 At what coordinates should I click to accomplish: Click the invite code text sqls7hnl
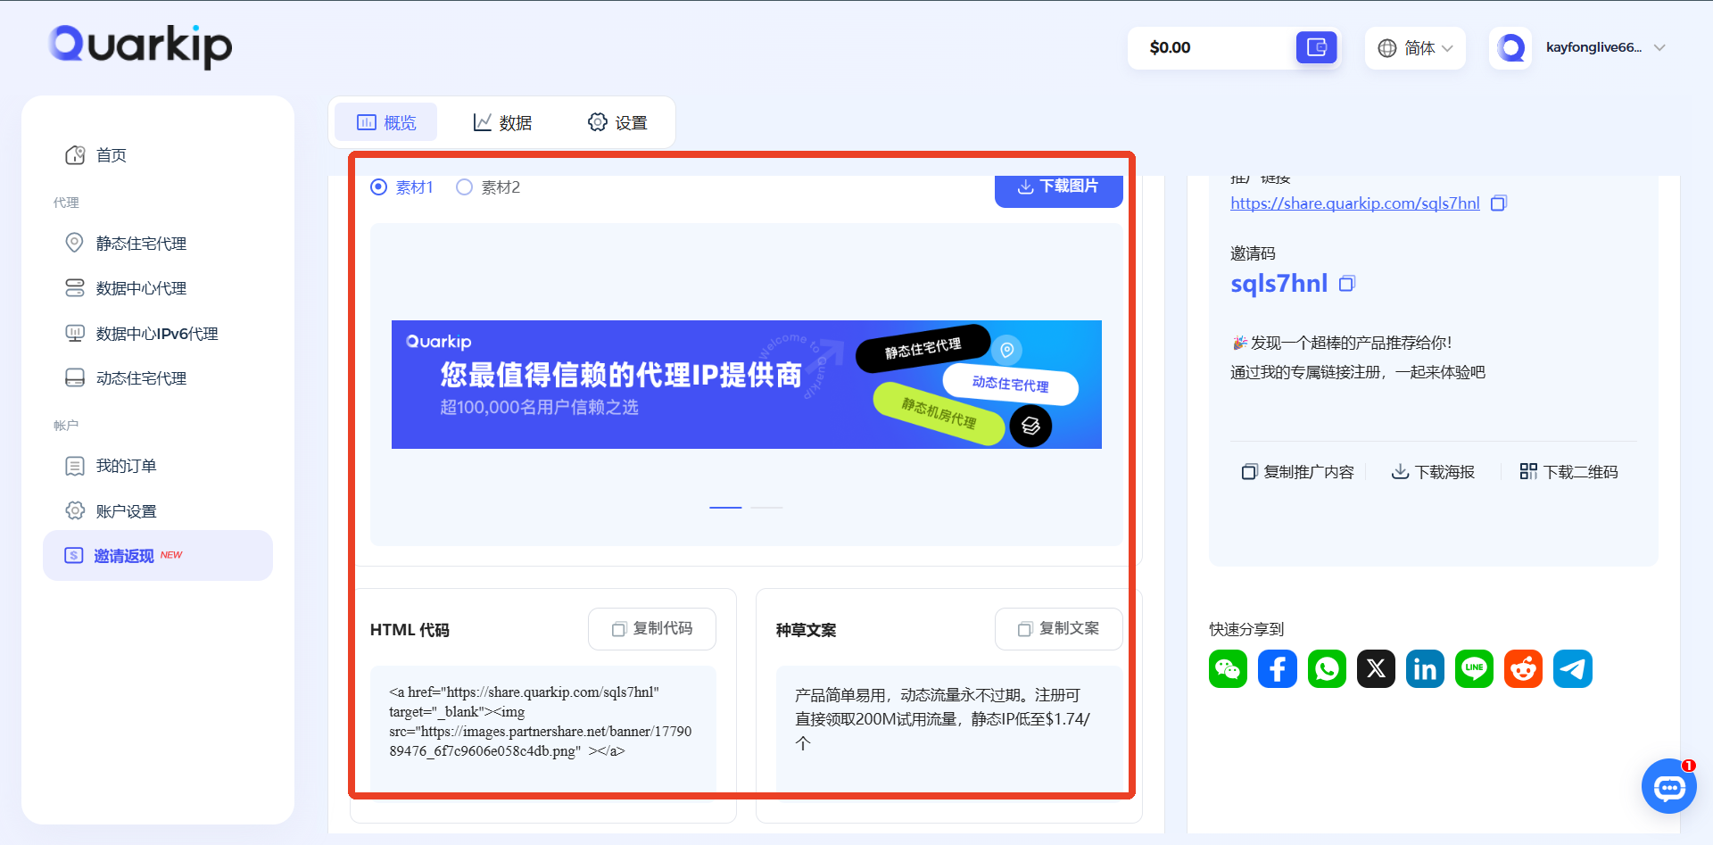pos(1279,284)
